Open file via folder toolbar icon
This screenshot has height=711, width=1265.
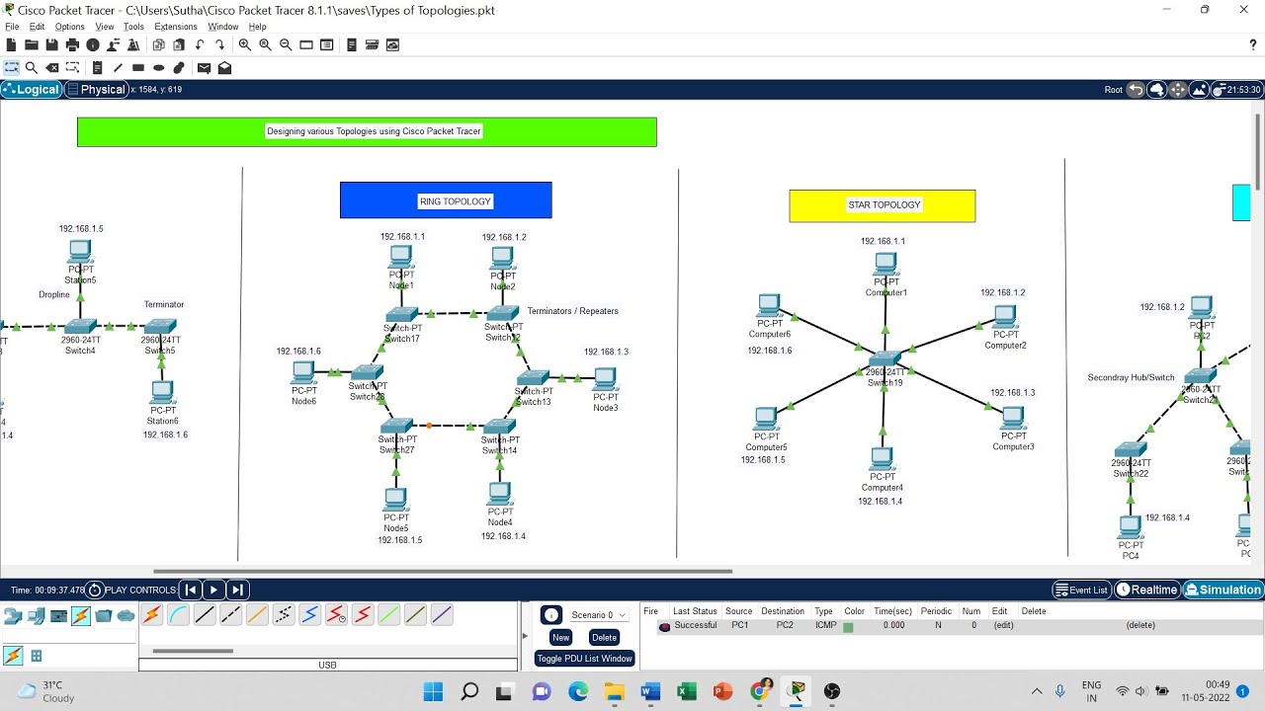point(32,44)
